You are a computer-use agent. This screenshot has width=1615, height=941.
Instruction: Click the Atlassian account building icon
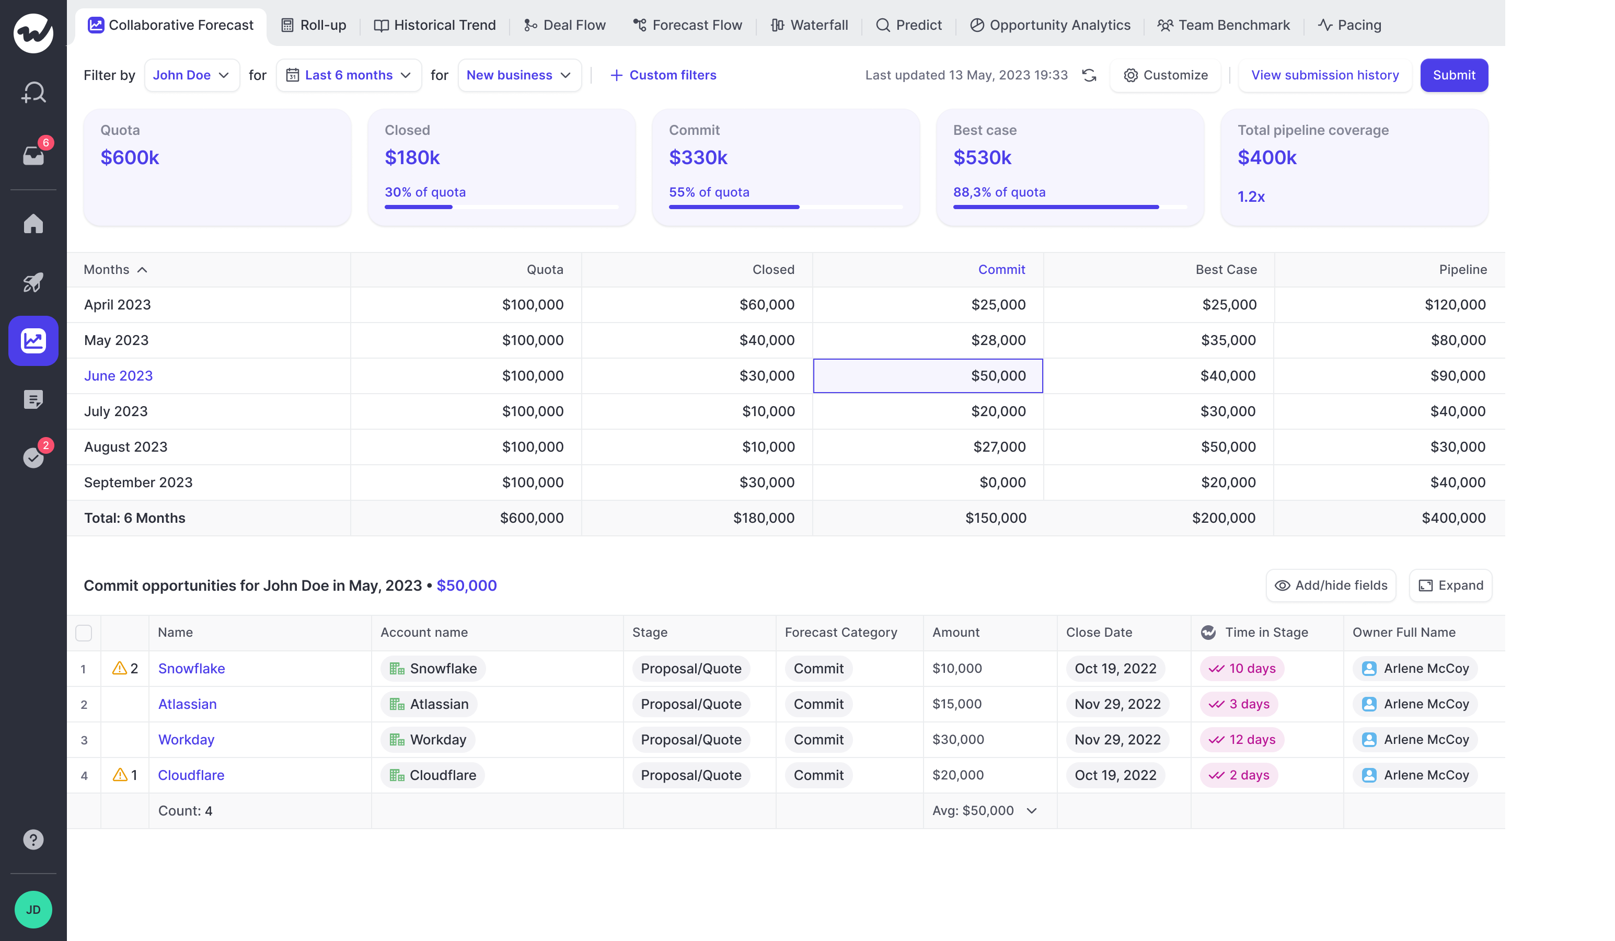[x=397, y=704]
